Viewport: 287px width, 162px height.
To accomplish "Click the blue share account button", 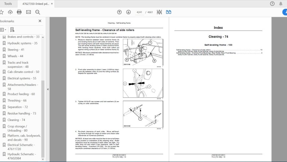I will 285,12.
